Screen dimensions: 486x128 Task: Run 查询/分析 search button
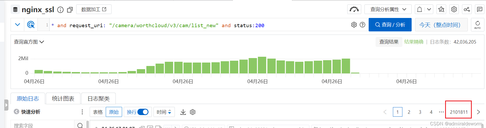(x=390, y=25)
